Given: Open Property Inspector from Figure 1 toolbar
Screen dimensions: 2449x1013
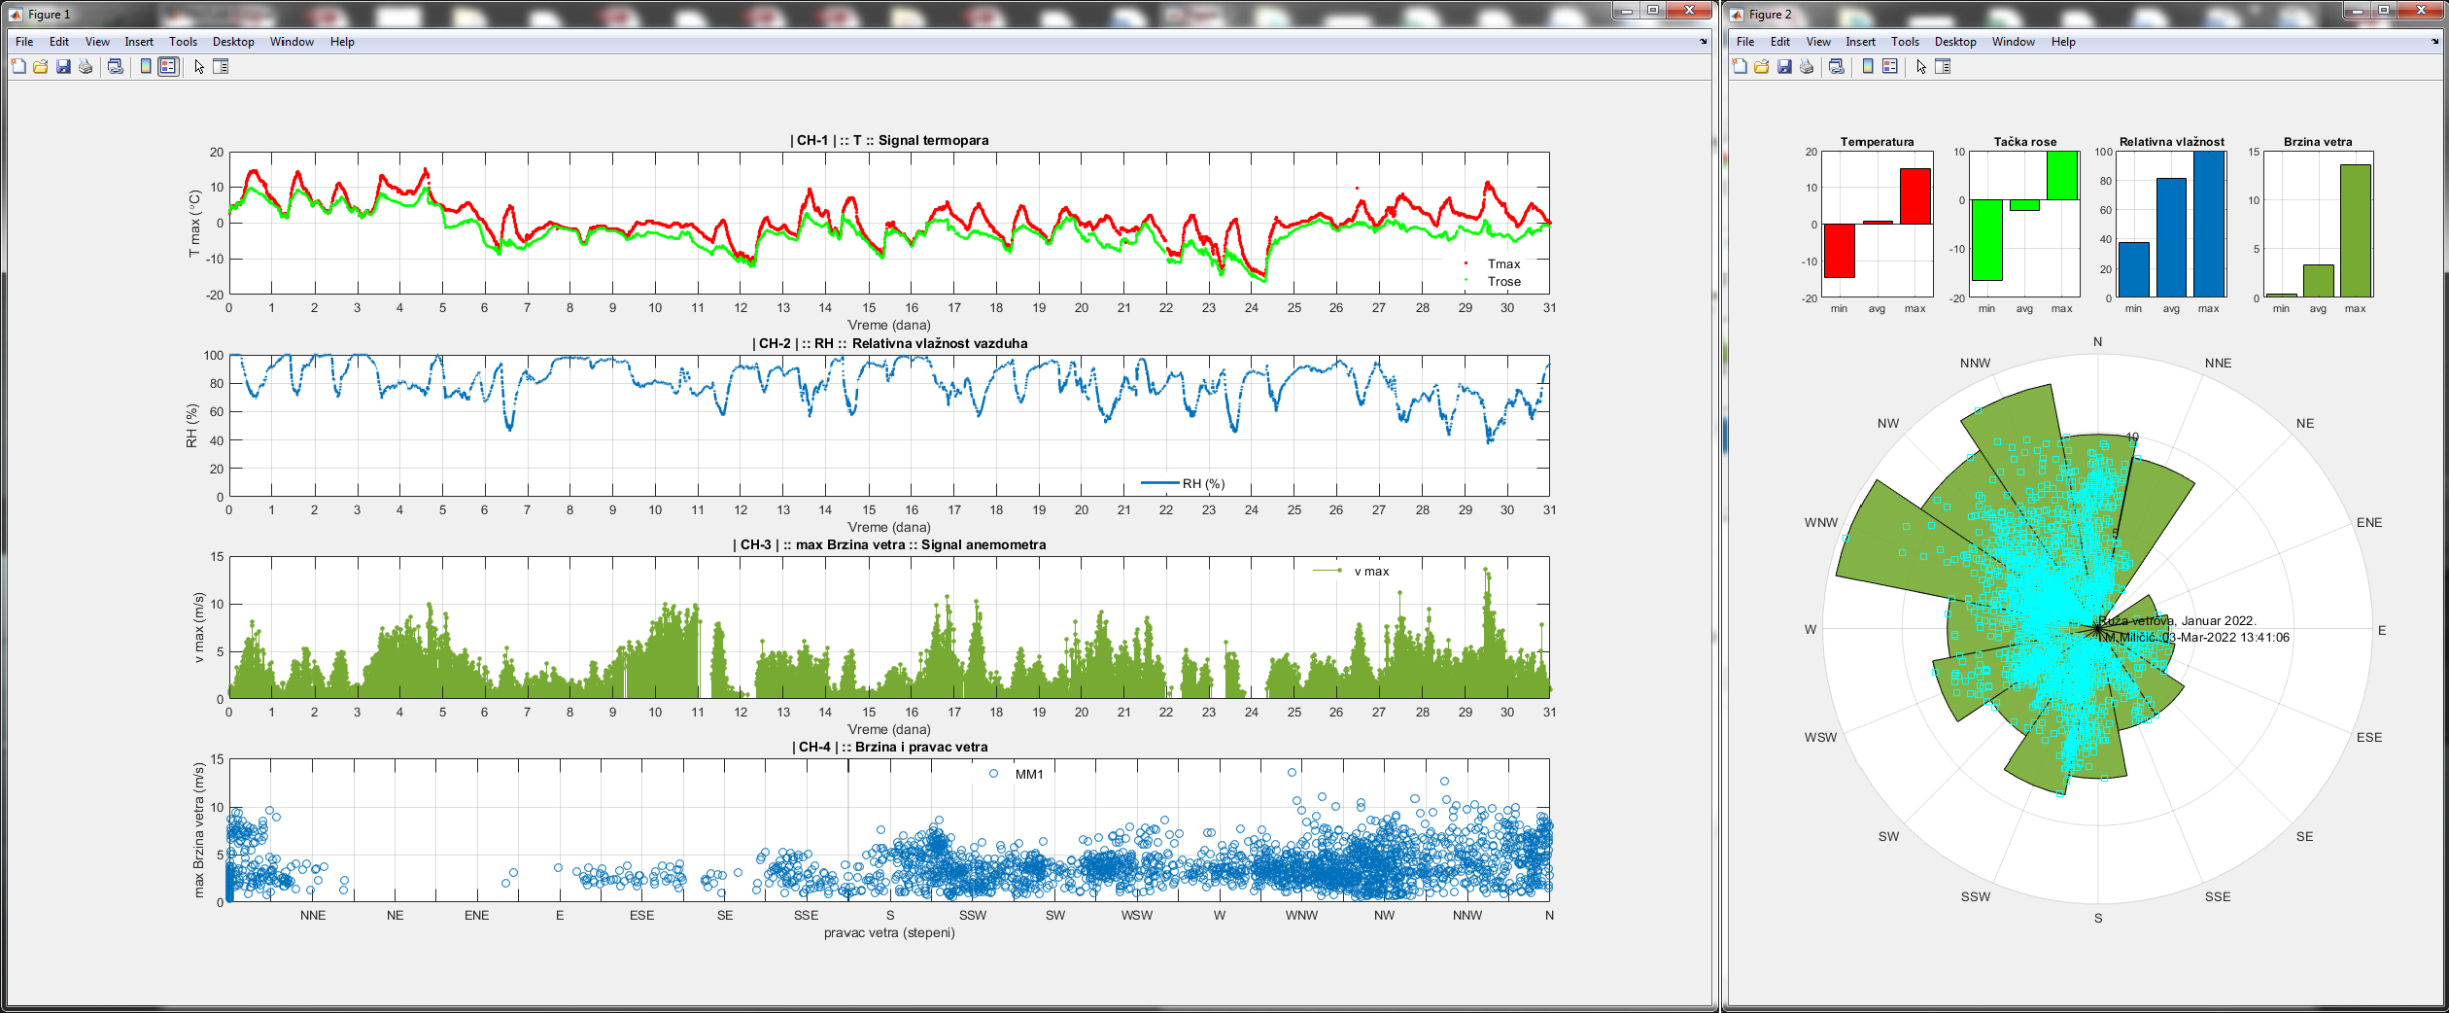Looking at the screenshot, I should (x=221, y=67).
